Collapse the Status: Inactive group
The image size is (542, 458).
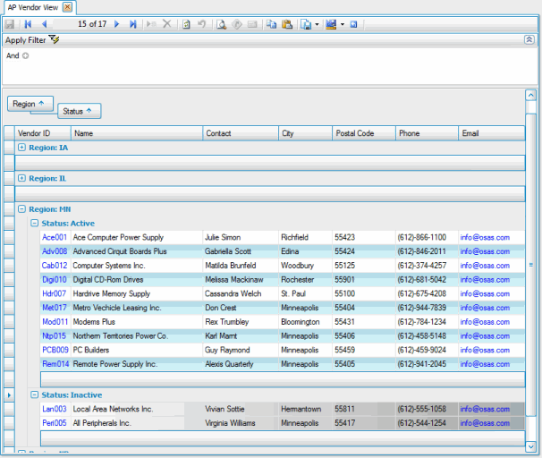(35, 394)
